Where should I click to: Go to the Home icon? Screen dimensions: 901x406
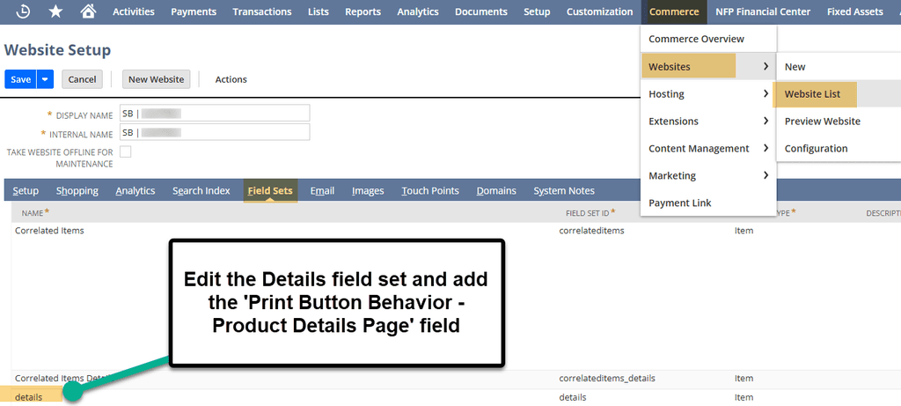click(x=88, y=11)
